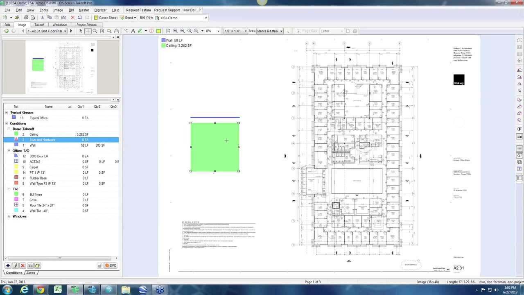524x295 pixels.
Task: Expand the Windows group in conditions list
Action: [9, 216]
